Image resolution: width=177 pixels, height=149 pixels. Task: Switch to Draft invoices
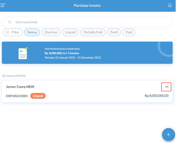(x=114, y=32)
